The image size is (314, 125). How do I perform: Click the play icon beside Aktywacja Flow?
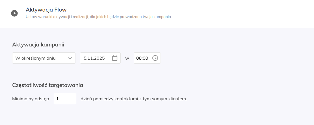click(x=14, y=13)
